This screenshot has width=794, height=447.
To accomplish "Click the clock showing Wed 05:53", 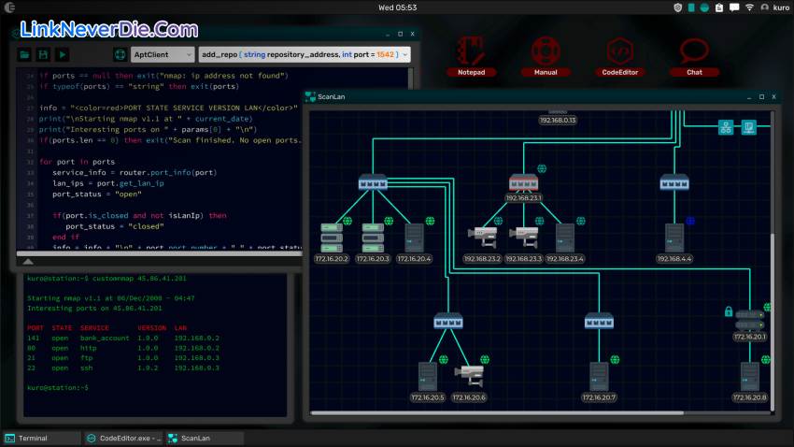I will point(397,7).
